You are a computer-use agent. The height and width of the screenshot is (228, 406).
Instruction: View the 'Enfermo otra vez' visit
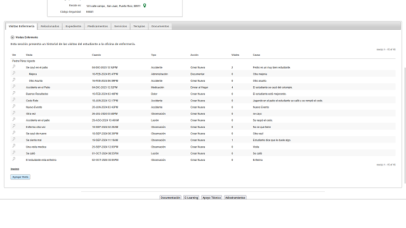(x=14, y=126)
